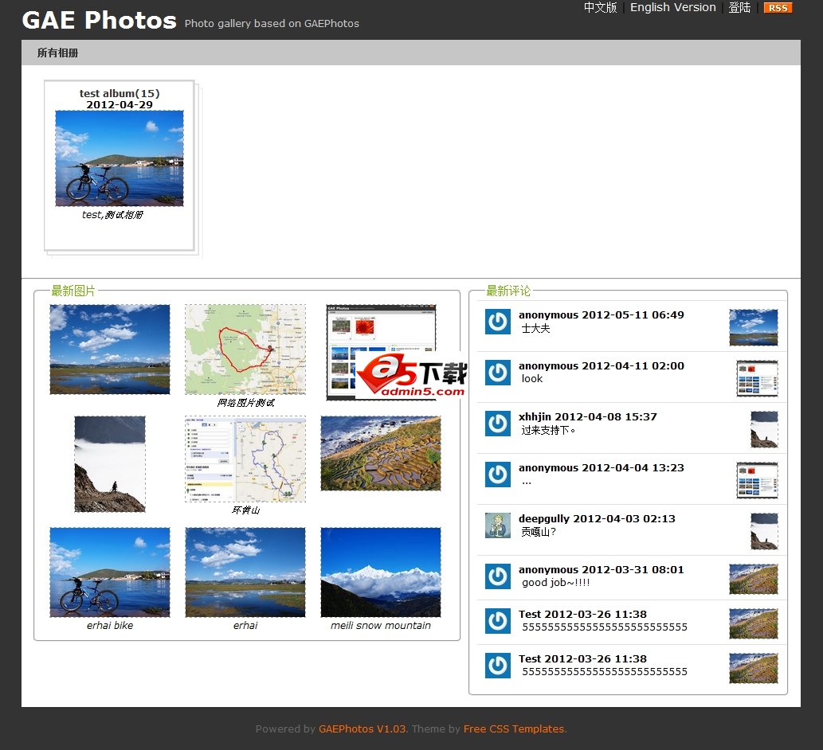
Task: Click the meili snow mountain caption
Action: [x=381, y=626]
